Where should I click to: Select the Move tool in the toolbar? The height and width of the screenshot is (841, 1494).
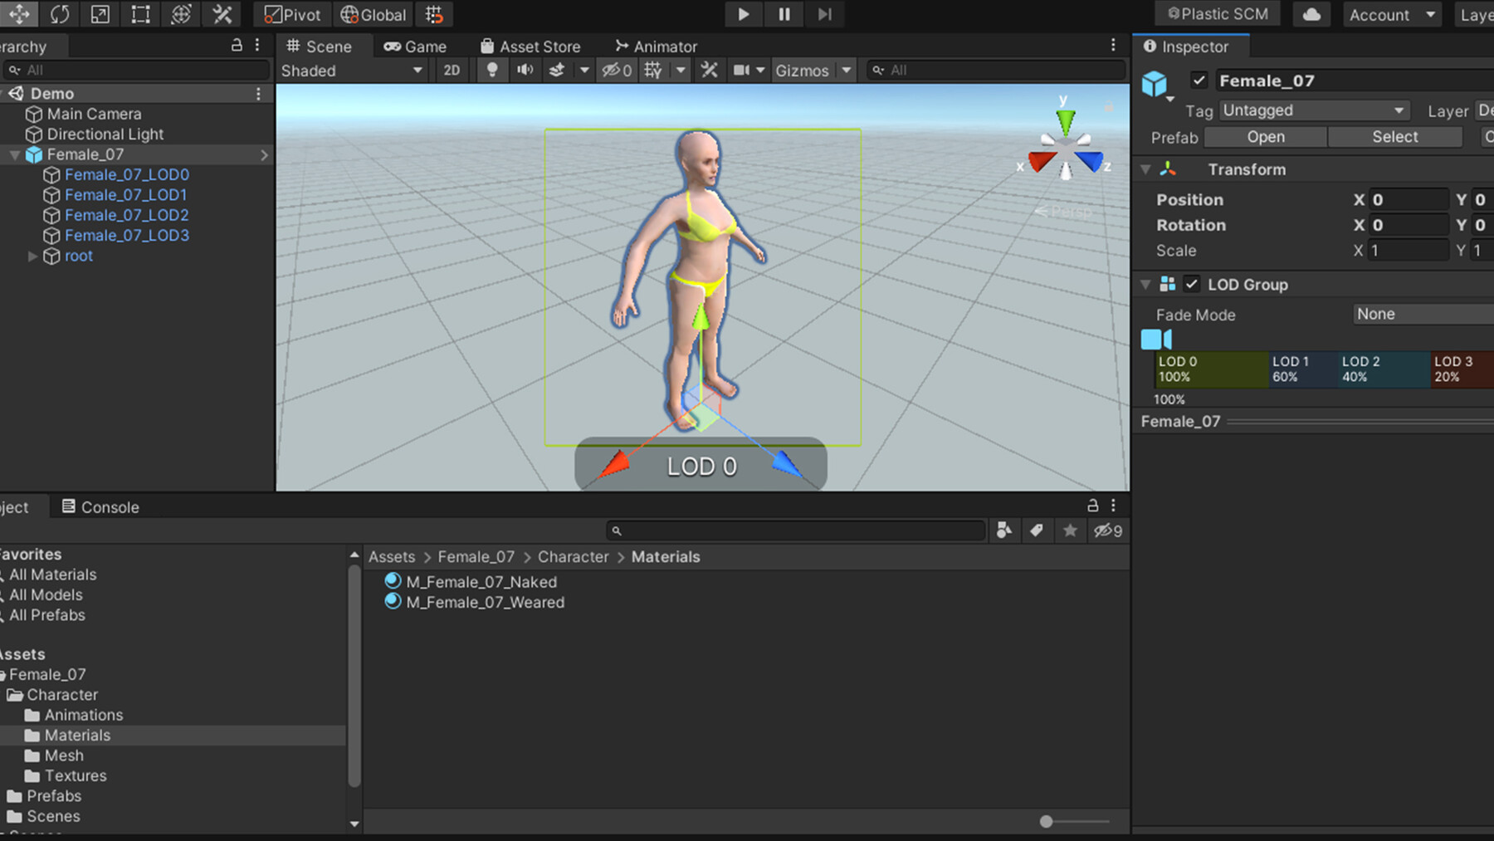coord(20,14)
